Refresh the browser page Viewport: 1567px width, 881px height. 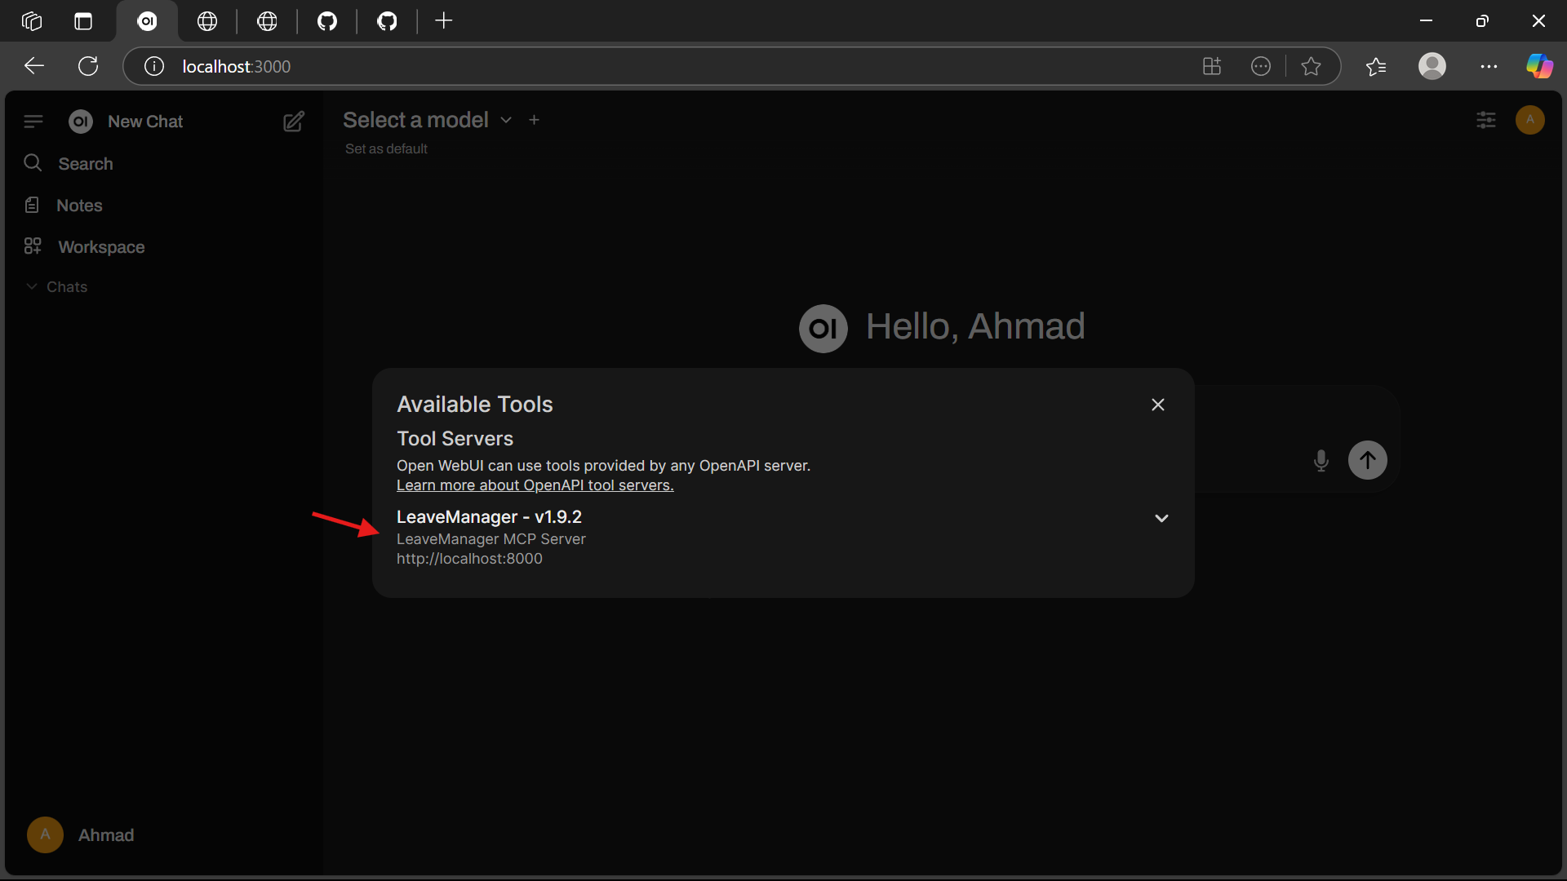[x=88, y=66]
